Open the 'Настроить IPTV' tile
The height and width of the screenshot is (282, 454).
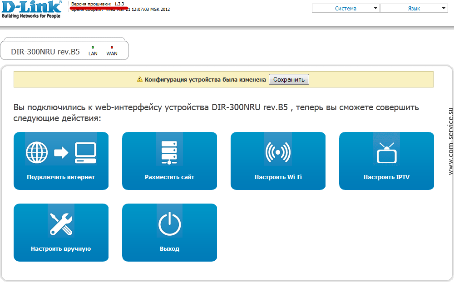[x=386, y=161]
